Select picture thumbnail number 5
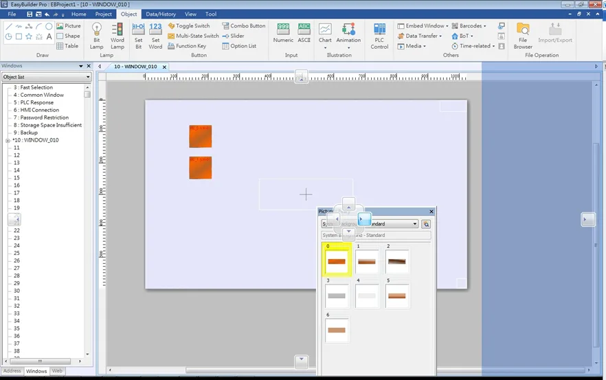The width and height of the screenshot is (606, 380). point(397,295)
